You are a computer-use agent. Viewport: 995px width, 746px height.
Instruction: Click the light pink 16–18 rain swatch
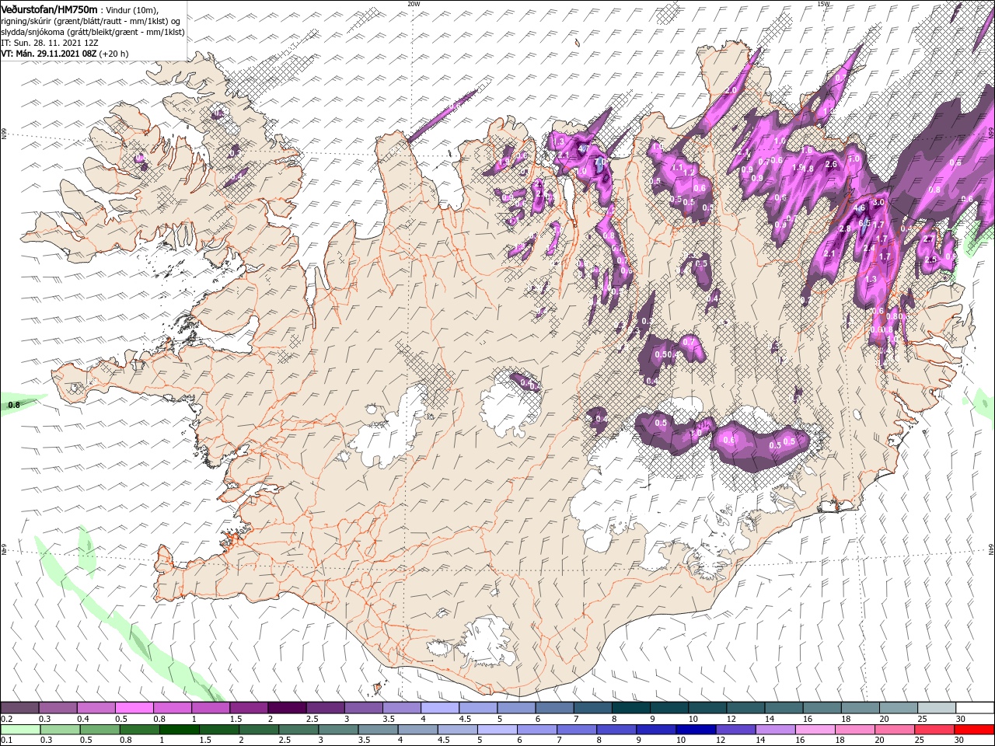point(815,730)
